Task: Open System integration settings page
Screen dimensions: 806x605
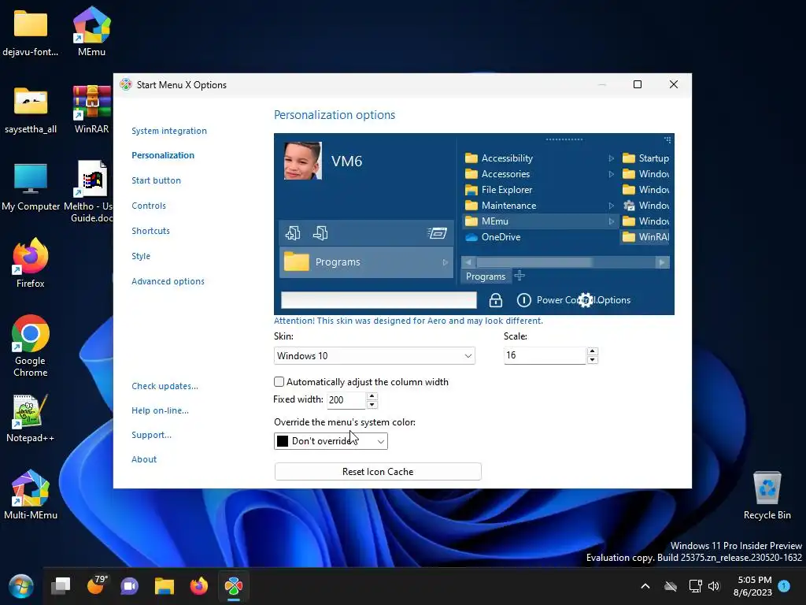Action: coord(169,131)
